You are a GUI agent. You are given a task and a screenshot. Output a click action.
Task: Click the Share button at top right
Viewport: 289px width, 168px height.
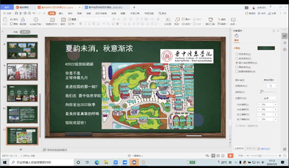[272, 13]
